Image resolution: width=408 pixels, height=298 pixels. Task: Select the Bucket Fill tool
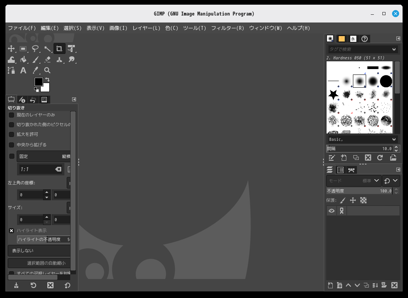(23, 59)
